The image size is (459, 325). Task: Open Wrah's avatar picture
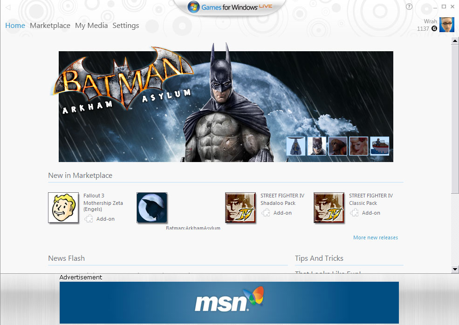click(447, 25)
